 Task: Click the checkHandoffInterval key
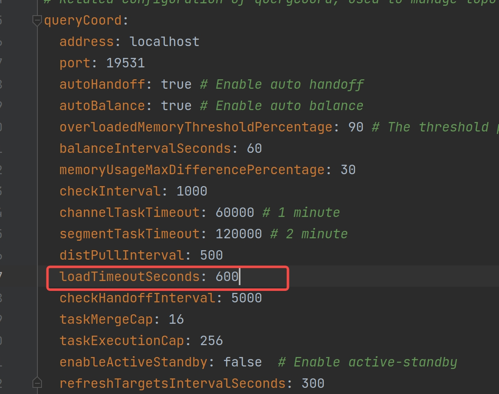click(x=137, y=298)
